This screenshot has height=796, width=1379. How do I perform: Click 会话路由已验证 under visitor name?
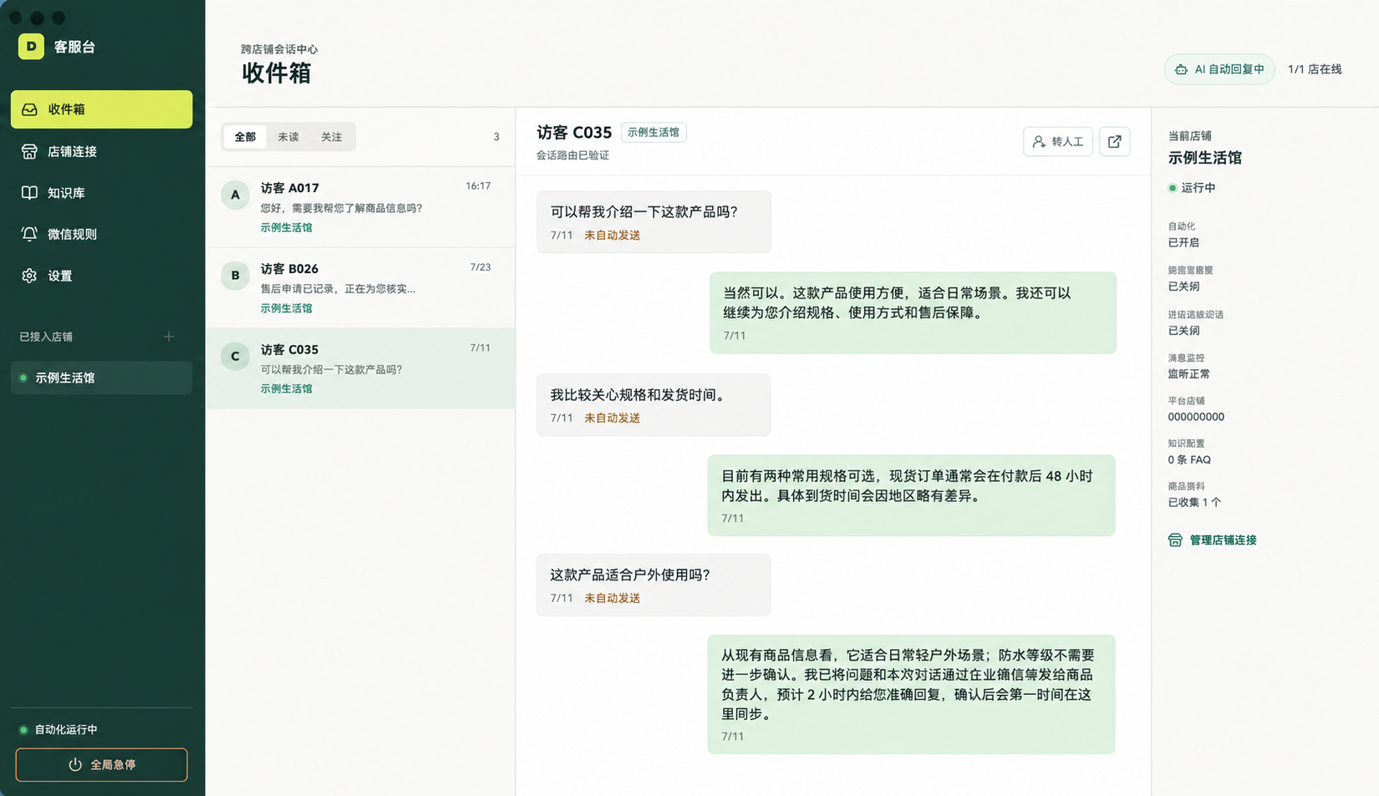tap(572, 155)
